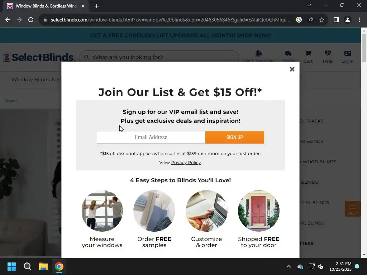Close the email signup popup
367x275 pixels.
coord(292,69)
